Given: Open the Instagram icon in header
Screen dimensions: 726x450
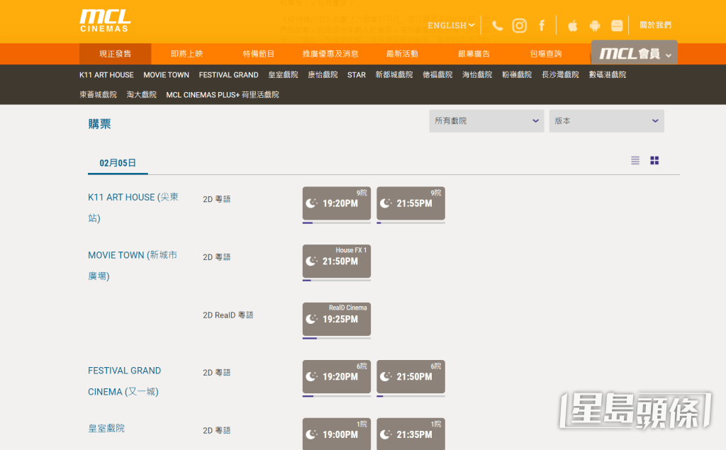Looking at the screenshot, I should pyautogui.click(x=520, y=26).
